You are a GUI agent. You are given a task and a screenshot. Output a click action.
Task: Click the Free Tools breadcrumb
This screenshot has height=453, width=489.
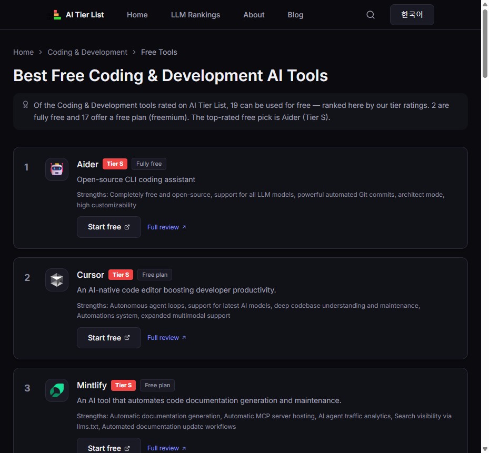(159, 52)
